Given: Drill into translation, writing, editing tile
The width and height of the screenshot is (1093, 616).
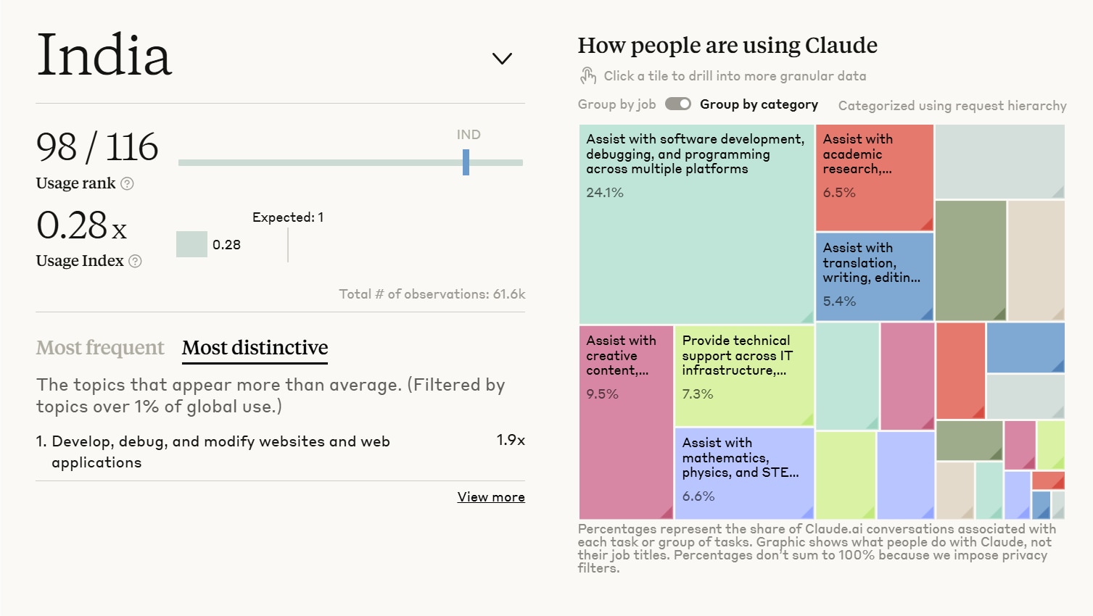Looking at the screenshot, I should click(x=874, y=276).
